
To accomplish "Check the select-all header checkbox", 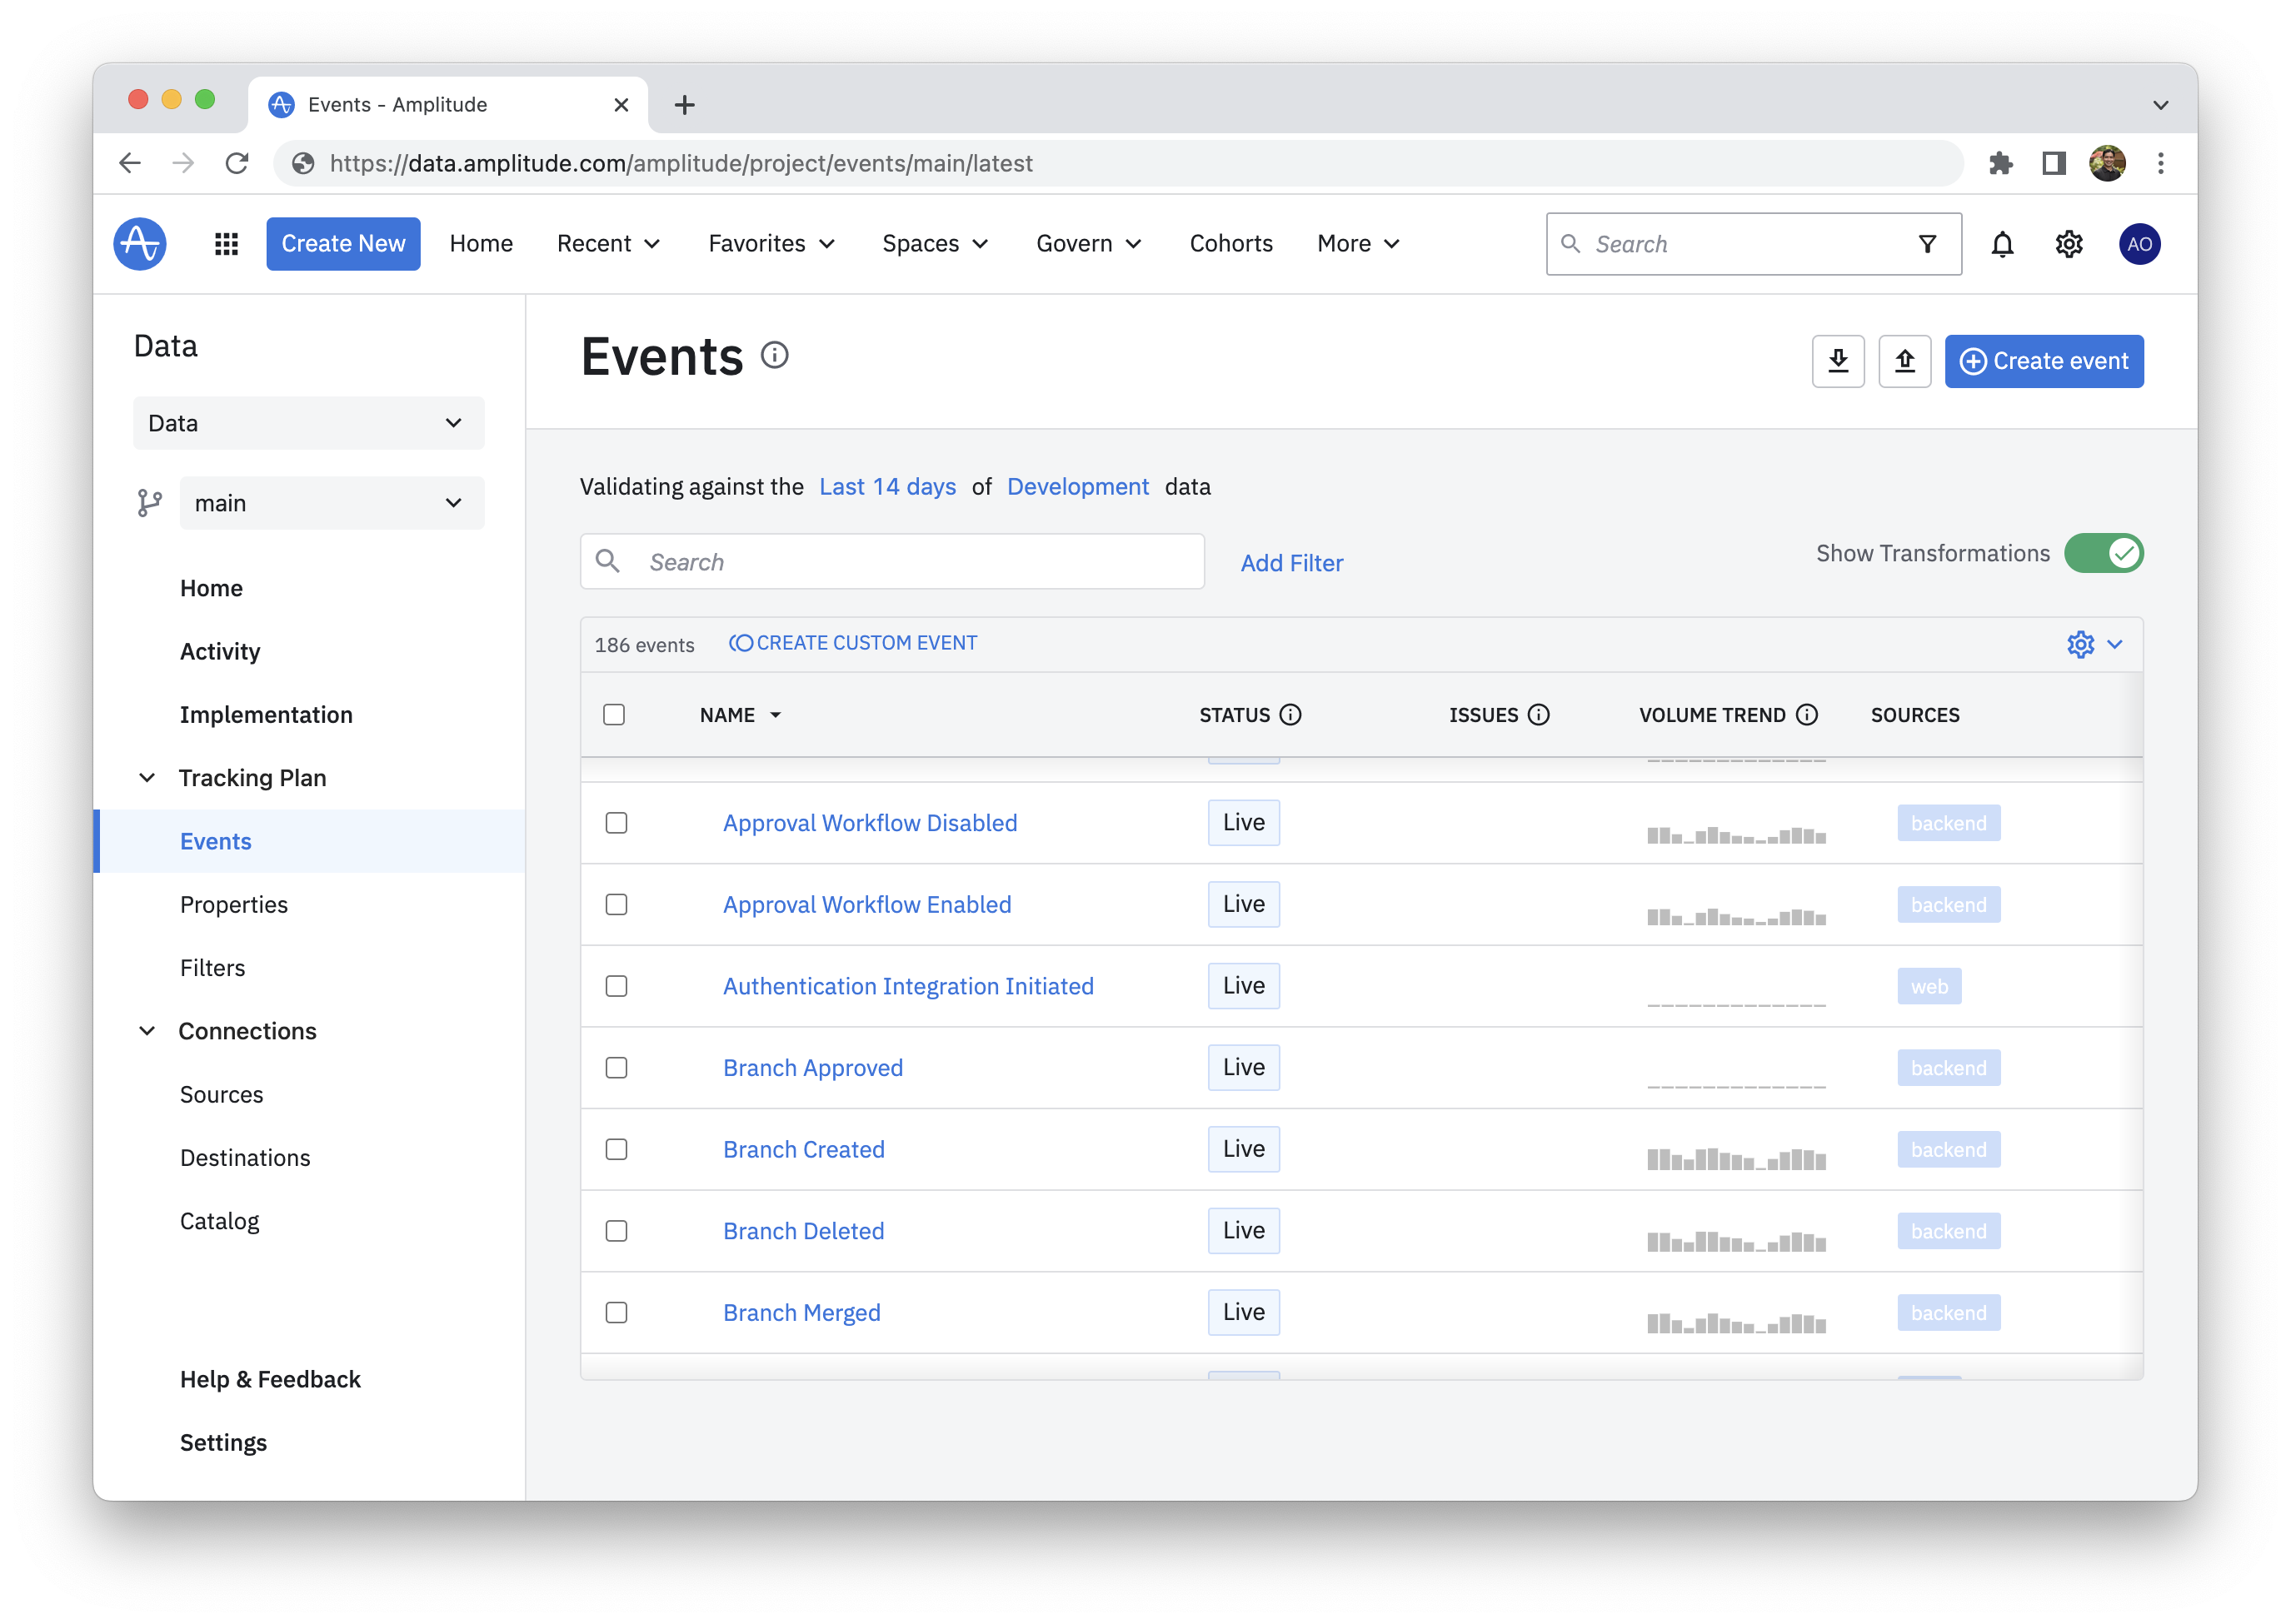I will 614,714.
